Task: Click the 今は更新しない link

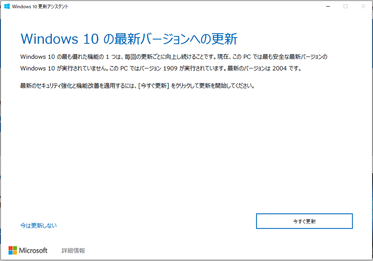Action: click(x=38, y=225)
